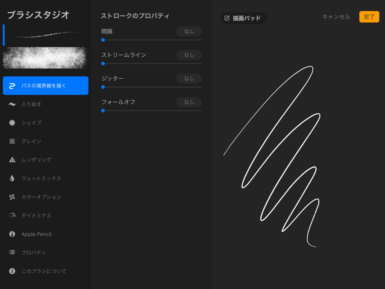Tap the ジッター value showing なし

188,78
